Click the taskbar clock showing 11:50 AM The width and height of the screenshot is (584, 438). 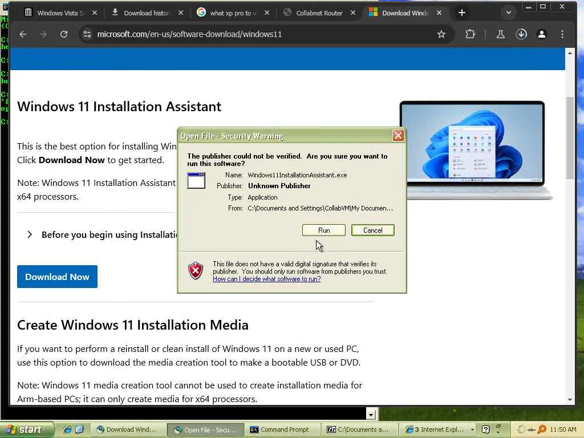coord(563,430)
